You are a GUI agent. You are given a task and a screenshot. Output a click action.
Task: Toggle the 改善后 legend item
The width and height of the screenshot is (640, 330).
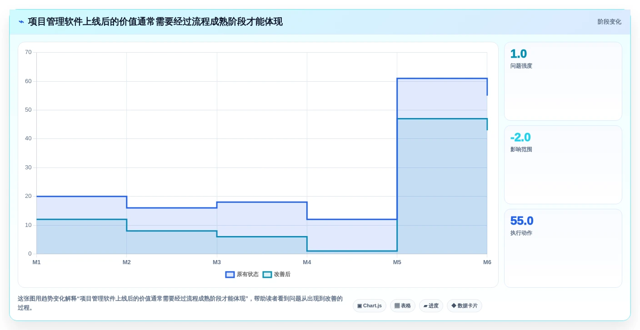(x=276, y=274)
